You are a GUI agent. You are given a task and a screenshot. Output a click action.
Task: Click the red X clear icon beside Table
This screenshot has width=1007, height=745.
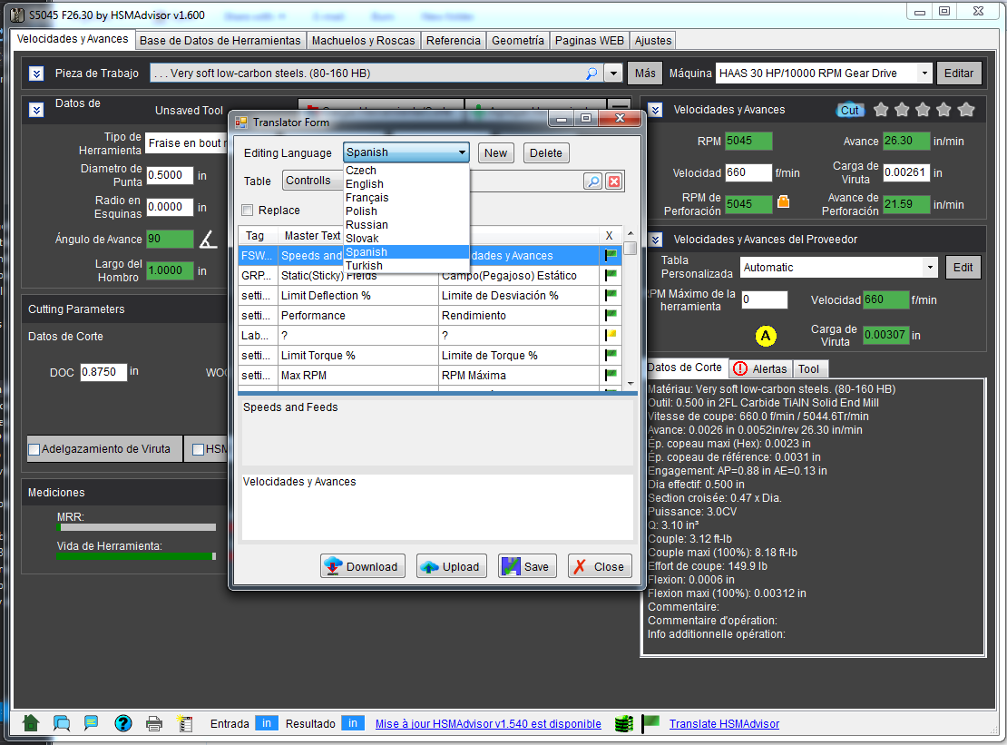click(614, 181)
